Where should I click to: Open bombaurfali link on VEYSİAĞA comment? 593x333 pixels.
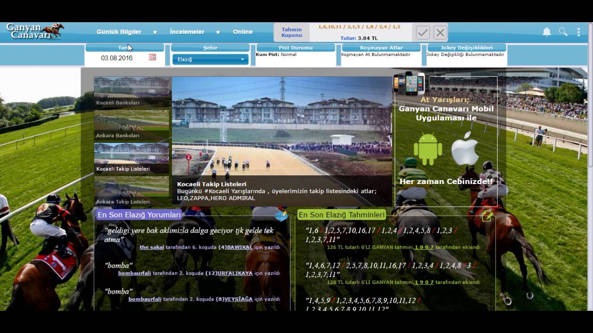pyautogui.click(x=145, y=299)
